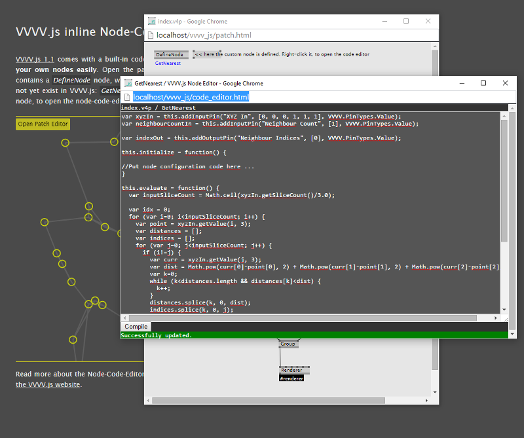This screenshot has width=524, height=438.
Task: Click the textarea resize grip corner
Action: [x=505, y=319]
